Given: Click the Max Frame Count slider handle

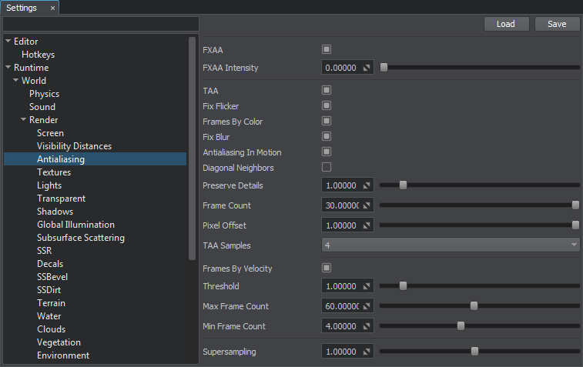Looking at the screenshot, I should coord(474,306).
